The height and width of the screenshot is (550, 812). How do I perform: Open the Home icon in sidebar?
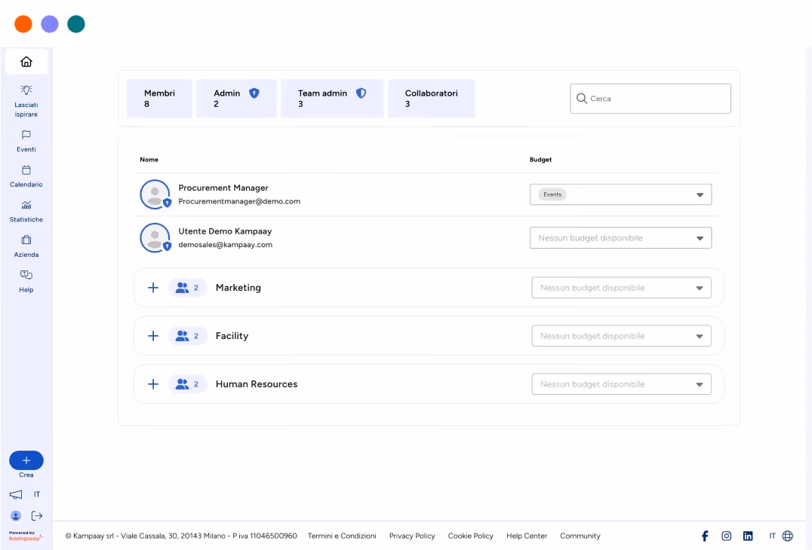click(26, 62)
